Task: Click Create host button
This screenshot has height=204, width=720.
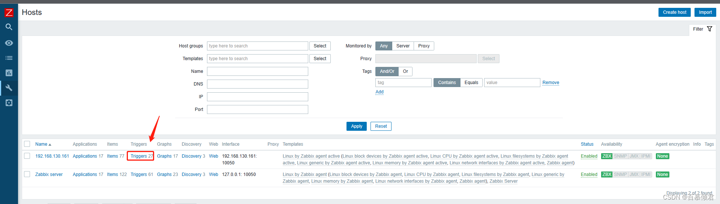Action: [675, 12]
